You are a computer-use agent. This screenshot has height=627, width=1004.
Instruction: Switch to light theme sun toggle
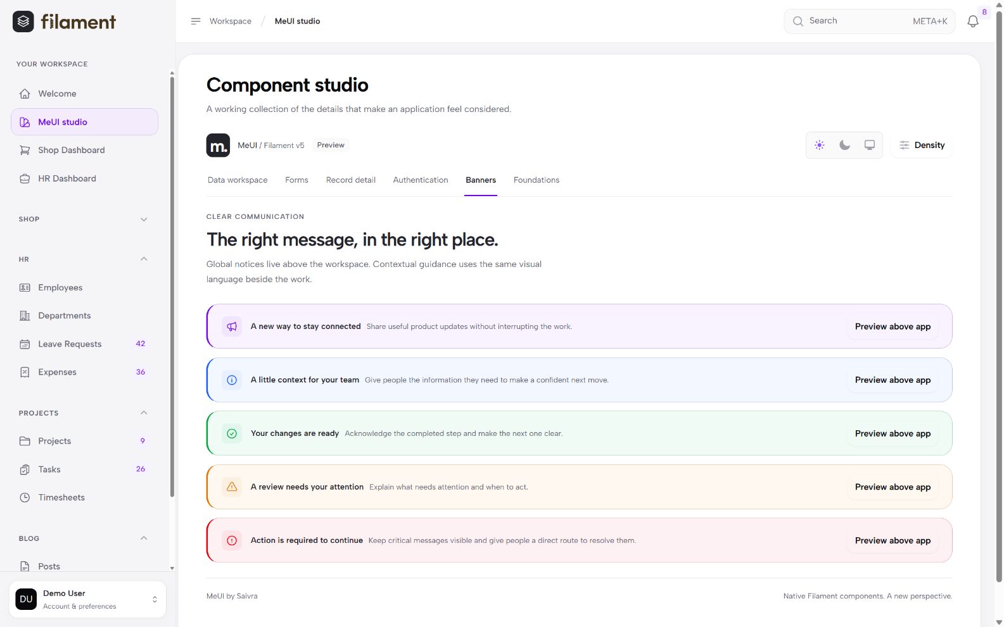(x=820, y=145)
